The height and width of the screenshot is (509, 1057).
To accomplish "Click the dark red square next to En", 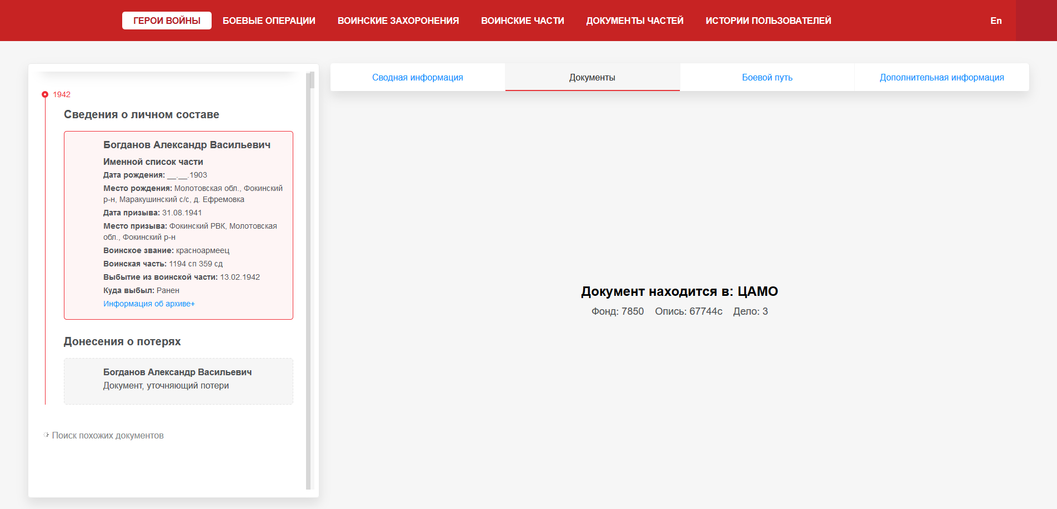I will (1036, 21).
